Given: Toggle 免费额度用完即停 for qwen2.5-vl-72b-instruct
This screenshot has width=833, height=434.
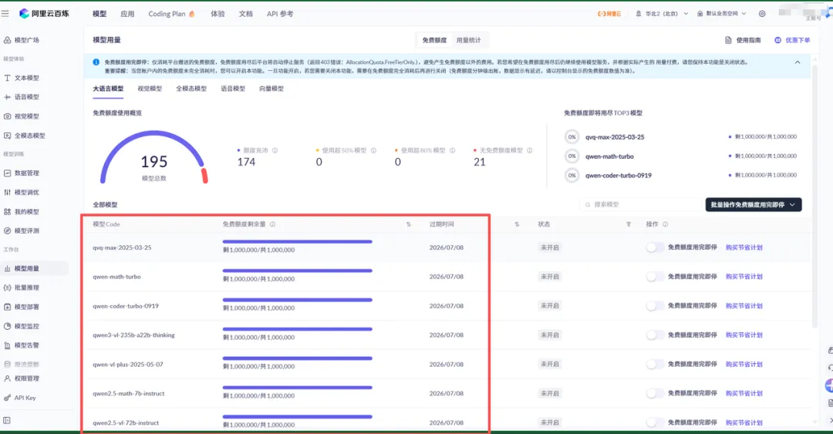Looking at the screenshot, I should [x=655, y=422].
